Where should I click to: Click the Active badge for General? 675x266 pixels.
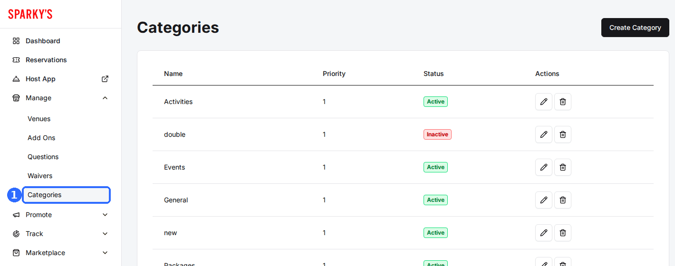435,200
